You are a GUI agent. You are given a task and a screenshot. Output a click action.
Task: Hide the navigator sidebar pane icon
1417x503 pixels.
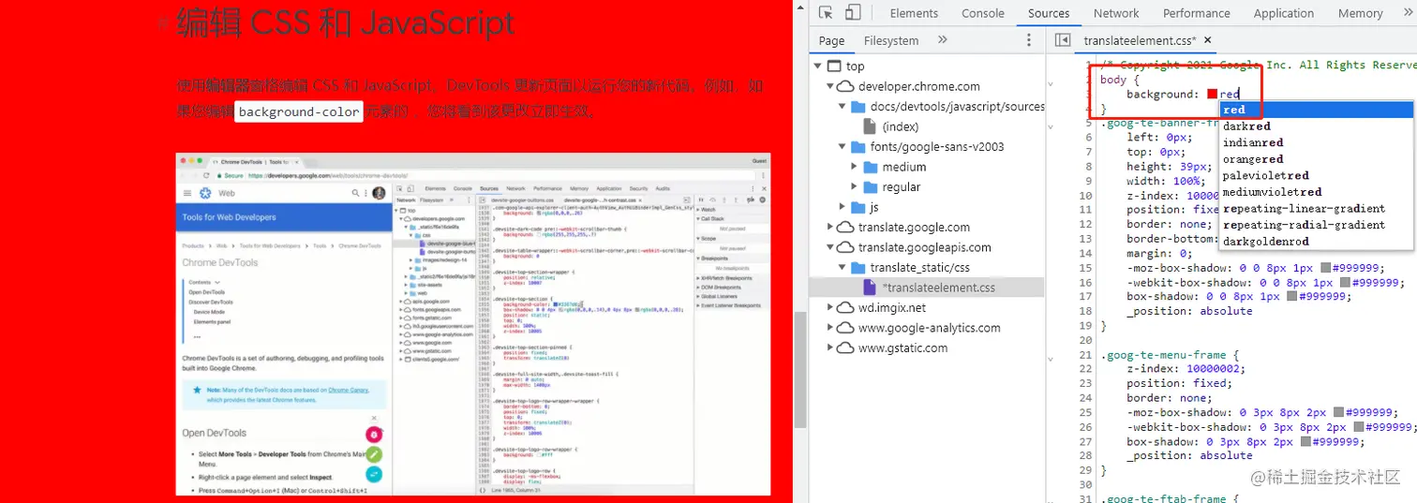tap(1063, 40)
